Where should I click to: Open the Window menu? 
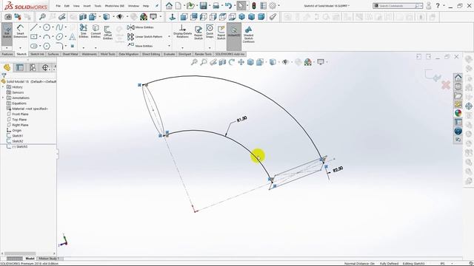[133, 6]
